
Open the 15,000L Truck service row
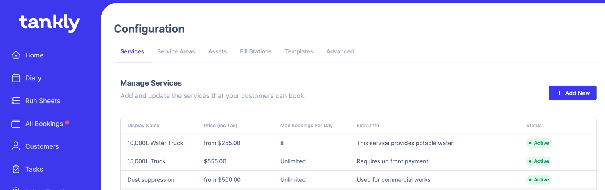coord(146,161)
